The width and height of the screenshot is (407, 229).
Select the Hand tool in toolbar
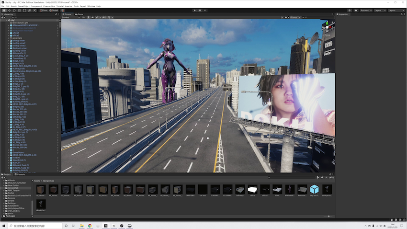click(x=3, y=10)
